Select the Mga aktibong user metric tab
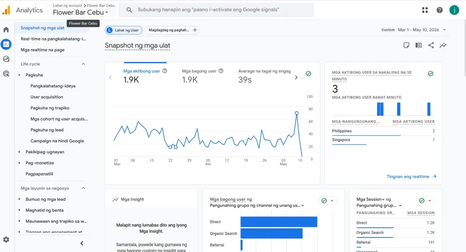This screenshot has height=252, width=466. coord(145,76)
